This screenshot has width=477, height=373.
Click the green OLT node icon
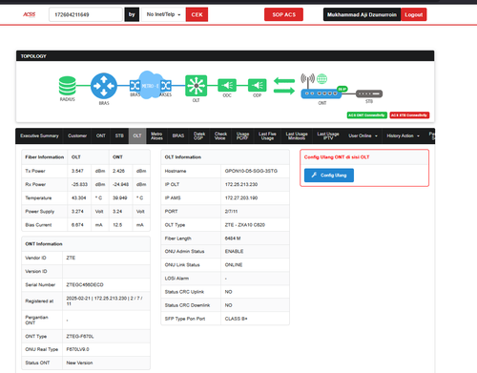tap(197, 86)
